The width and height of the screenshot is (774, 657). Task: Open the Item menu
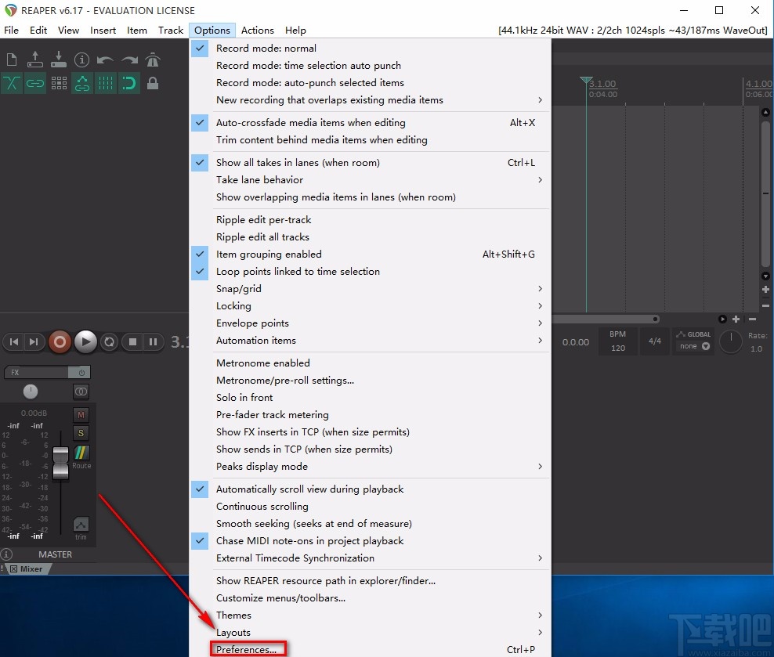[137, 30]
